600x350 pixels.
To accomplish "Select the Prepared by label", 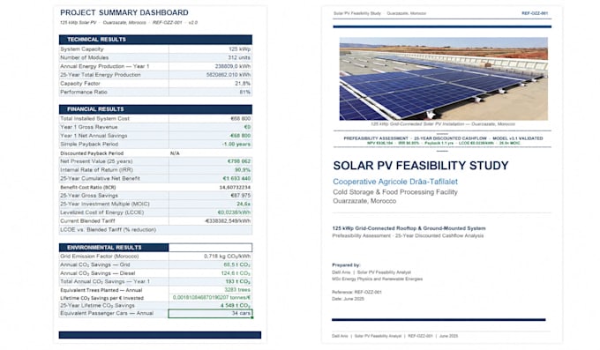I will pyautogui.click(x=346, y=264).
